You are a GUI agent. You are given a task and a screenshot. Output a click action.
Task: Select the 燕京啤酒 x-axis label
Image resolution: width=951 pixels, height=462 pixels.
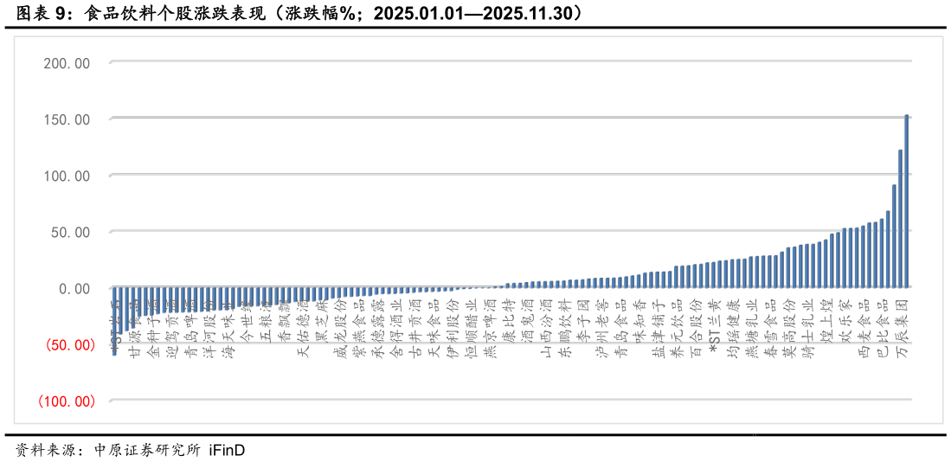490,329
